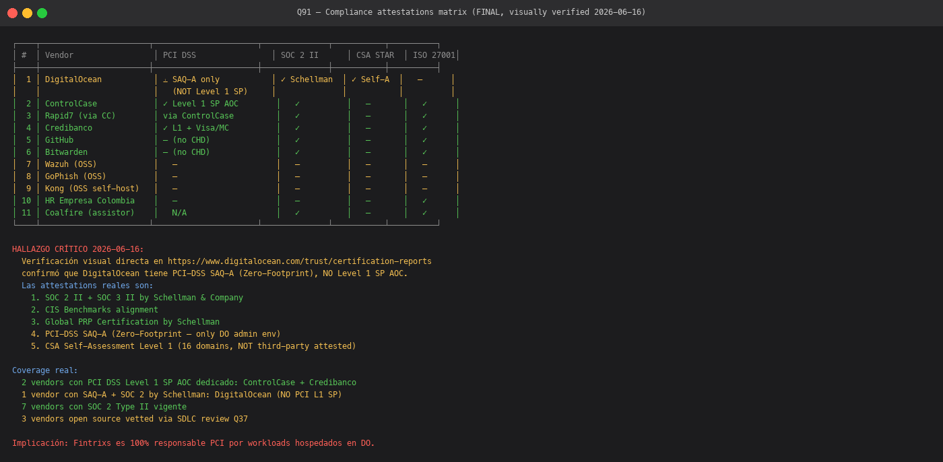943x462 pixels.
Task: Click the red close window button
Action: (x=12, y=13)
